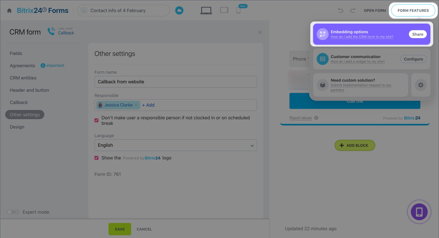
Task: Click the blue cloud publish icon
Action: (x=179, y=11)
